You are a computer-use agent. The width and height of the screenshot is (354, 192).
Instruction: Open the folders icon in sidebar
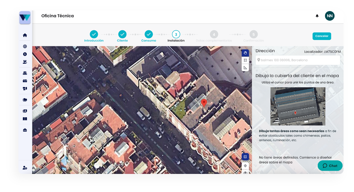coord(25,100)
